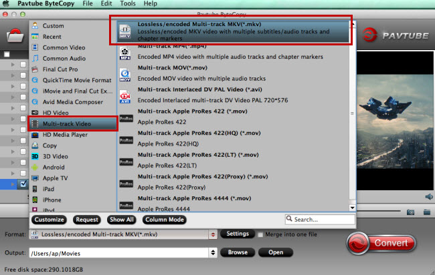Select Multi-track Apple ProRes 422(LT) format

tap(234, 160)
